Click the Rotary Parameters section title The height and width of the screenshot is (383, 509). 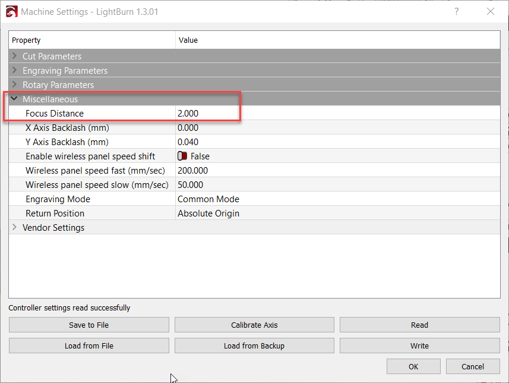(58, 85)
